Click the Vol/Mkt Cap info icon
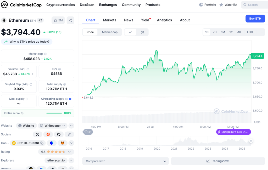The image size is (268, 170). [31, 84]
